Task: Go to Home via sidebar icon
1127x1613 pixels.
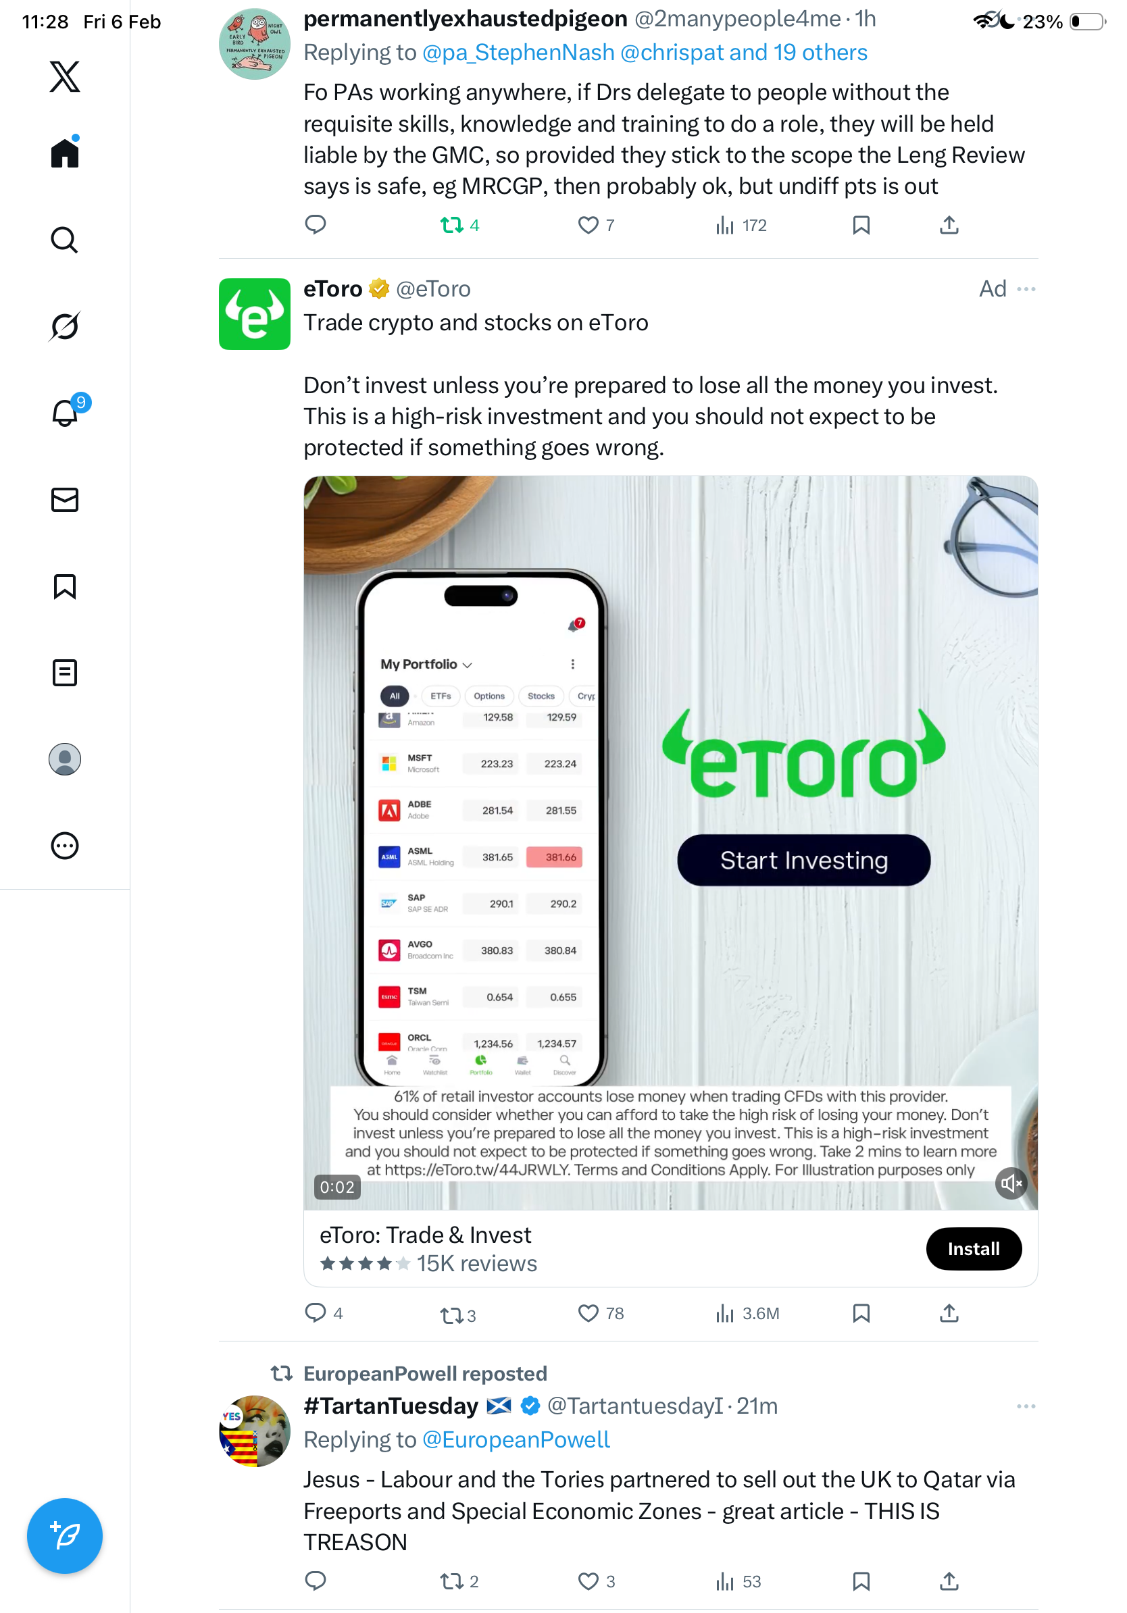Action: (65, 153)
